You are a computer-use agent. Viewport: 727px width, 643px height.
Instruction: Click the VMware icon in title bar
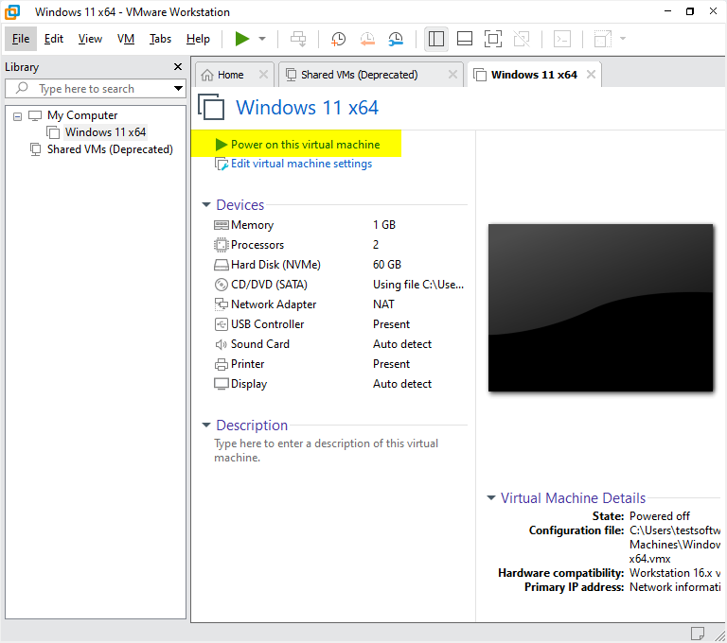pos(12,12)
